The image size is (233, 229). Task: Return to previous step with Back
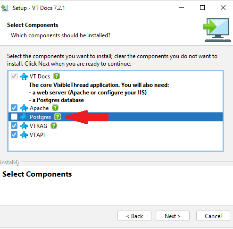pyautogui.click(x=134, y=216)
